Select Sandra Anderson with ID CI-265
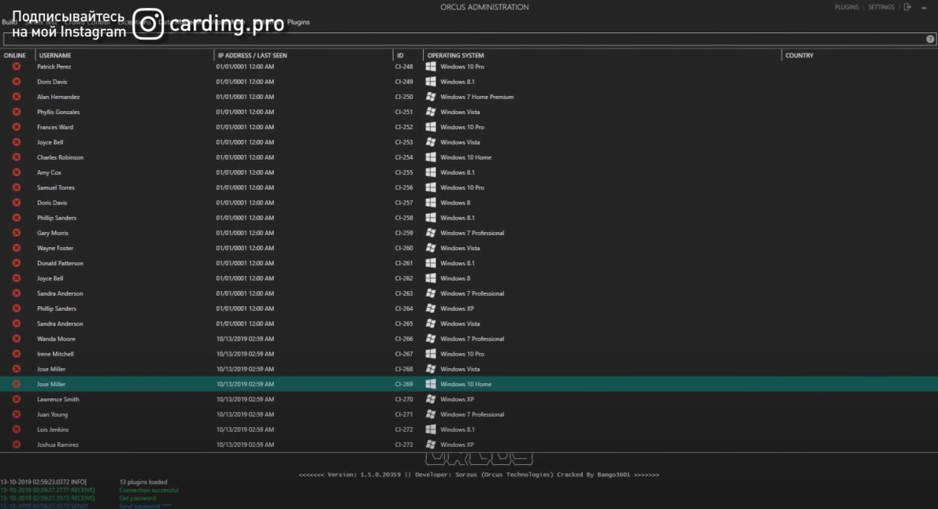This screenshot has width=938, height=509. 60,324
